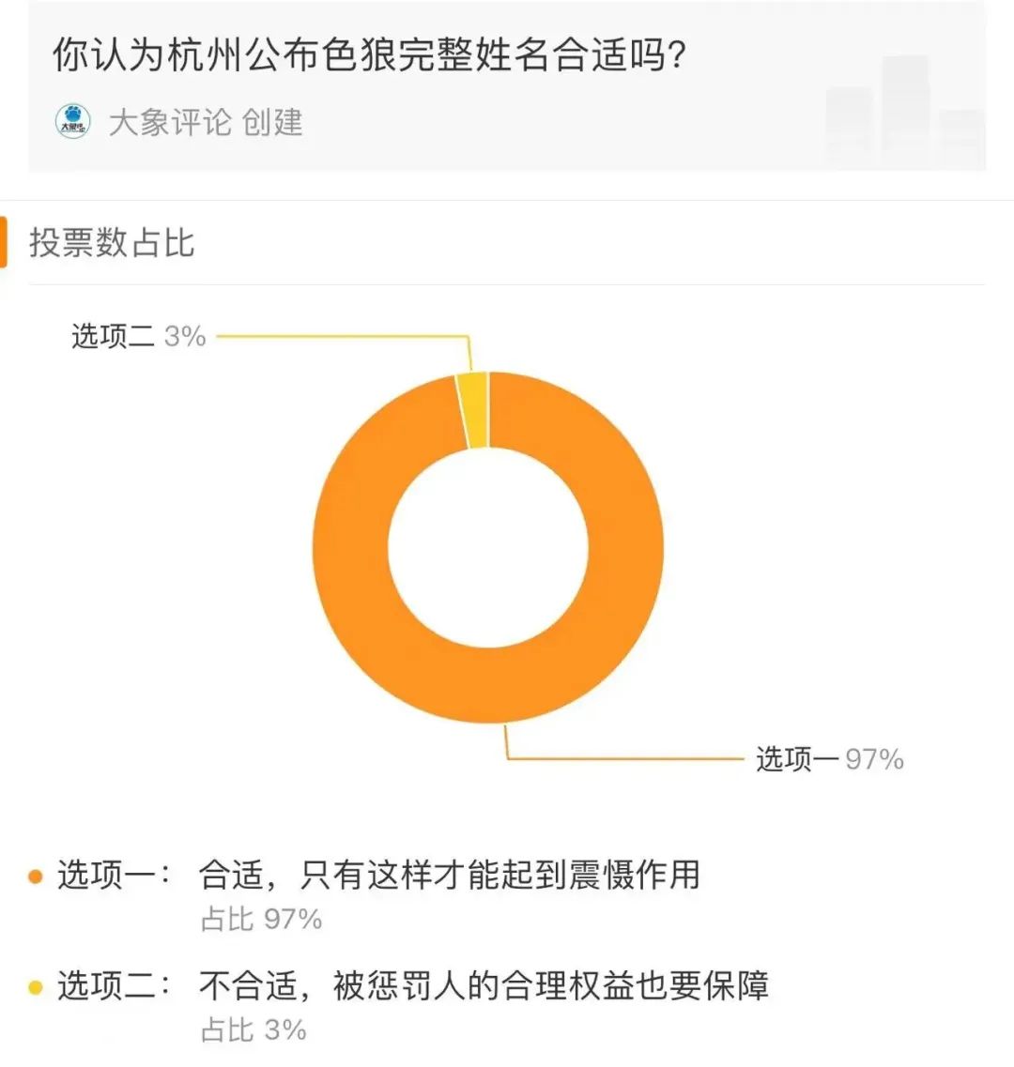This screenshot has width=1014, height=1067.
Task: Click the yellow bullet beside 选项二 legend
Action: click(36, 987)
